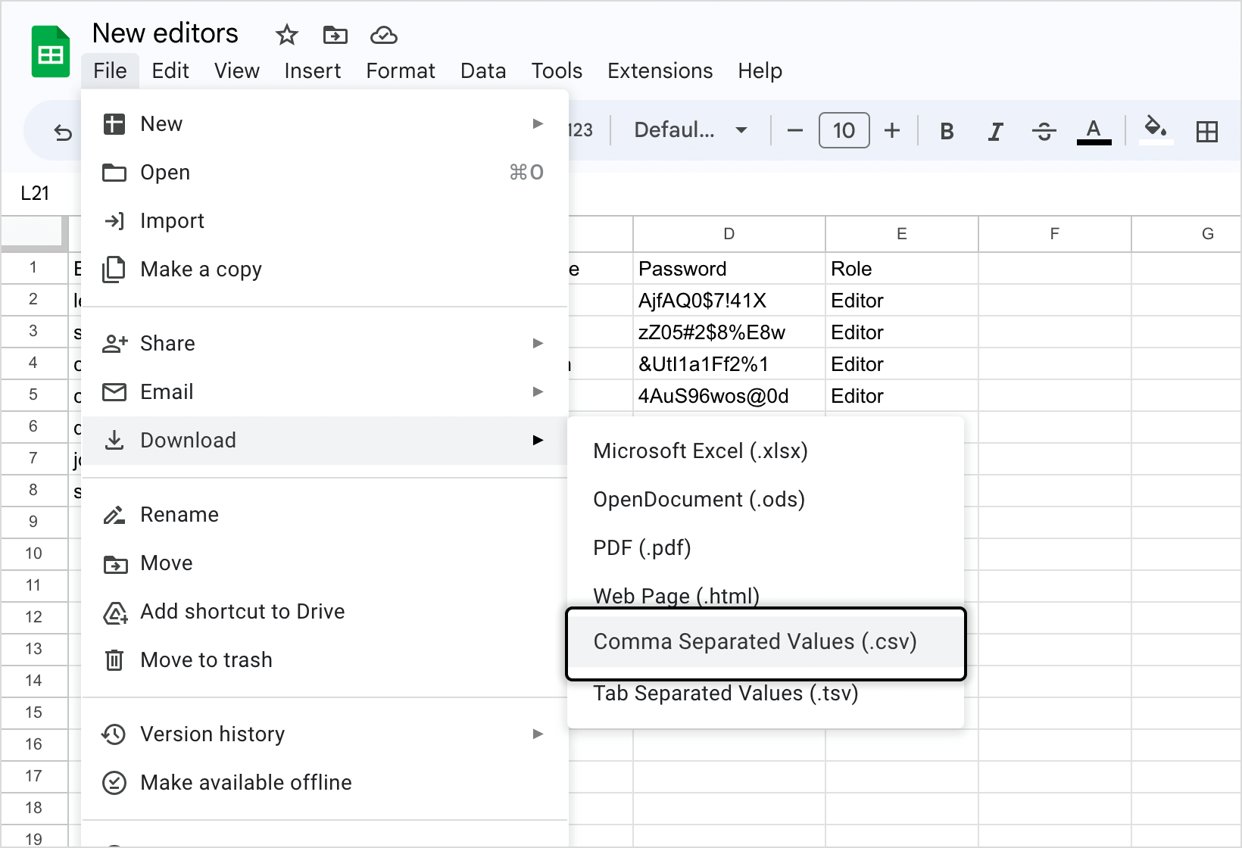Choose Open from File menu
Image resolution: width=1242 pixels, height=848 pixels.
[325, 173]
